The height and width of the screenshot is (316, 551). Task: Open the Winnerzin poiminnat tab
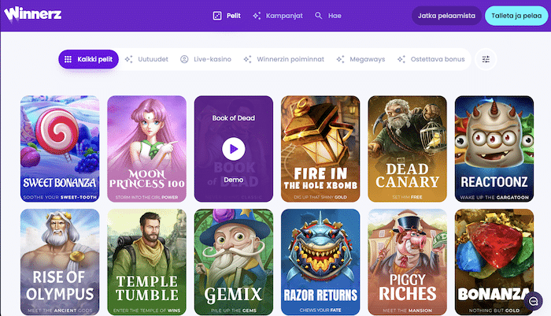coord(283,59)
